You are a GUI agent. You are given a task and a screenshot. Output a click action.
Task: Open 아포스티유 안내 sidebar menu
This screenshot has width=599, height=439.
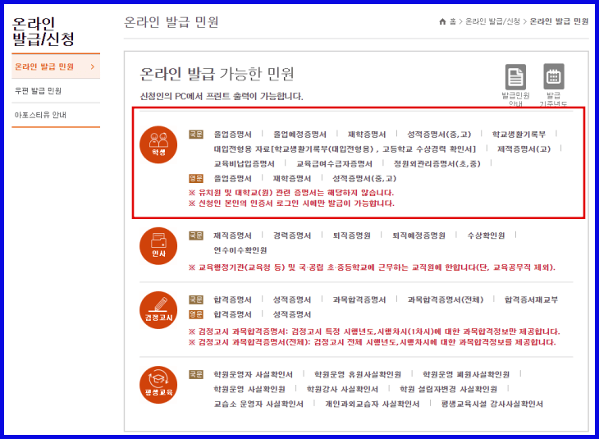(56, 115)
